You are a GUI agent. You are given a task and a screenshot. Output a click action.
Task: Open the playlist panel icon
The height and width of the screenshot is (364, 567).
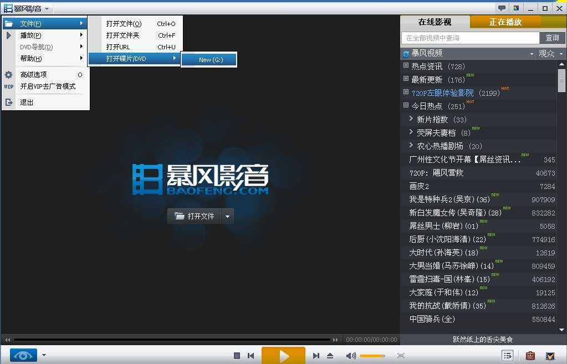(x=507, y=355)
